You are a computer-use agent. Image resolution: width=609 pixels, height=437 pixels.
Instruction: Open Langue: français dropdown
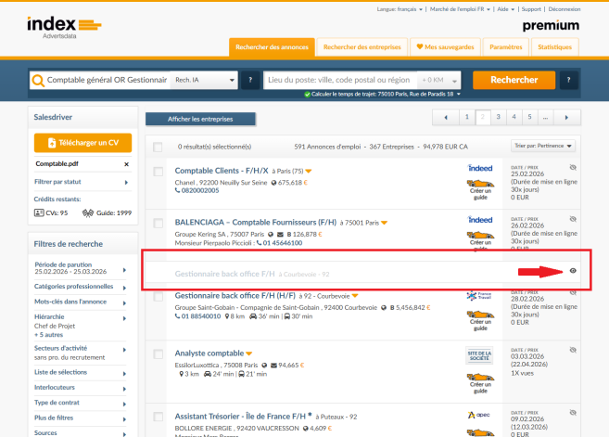pos(400,9)
